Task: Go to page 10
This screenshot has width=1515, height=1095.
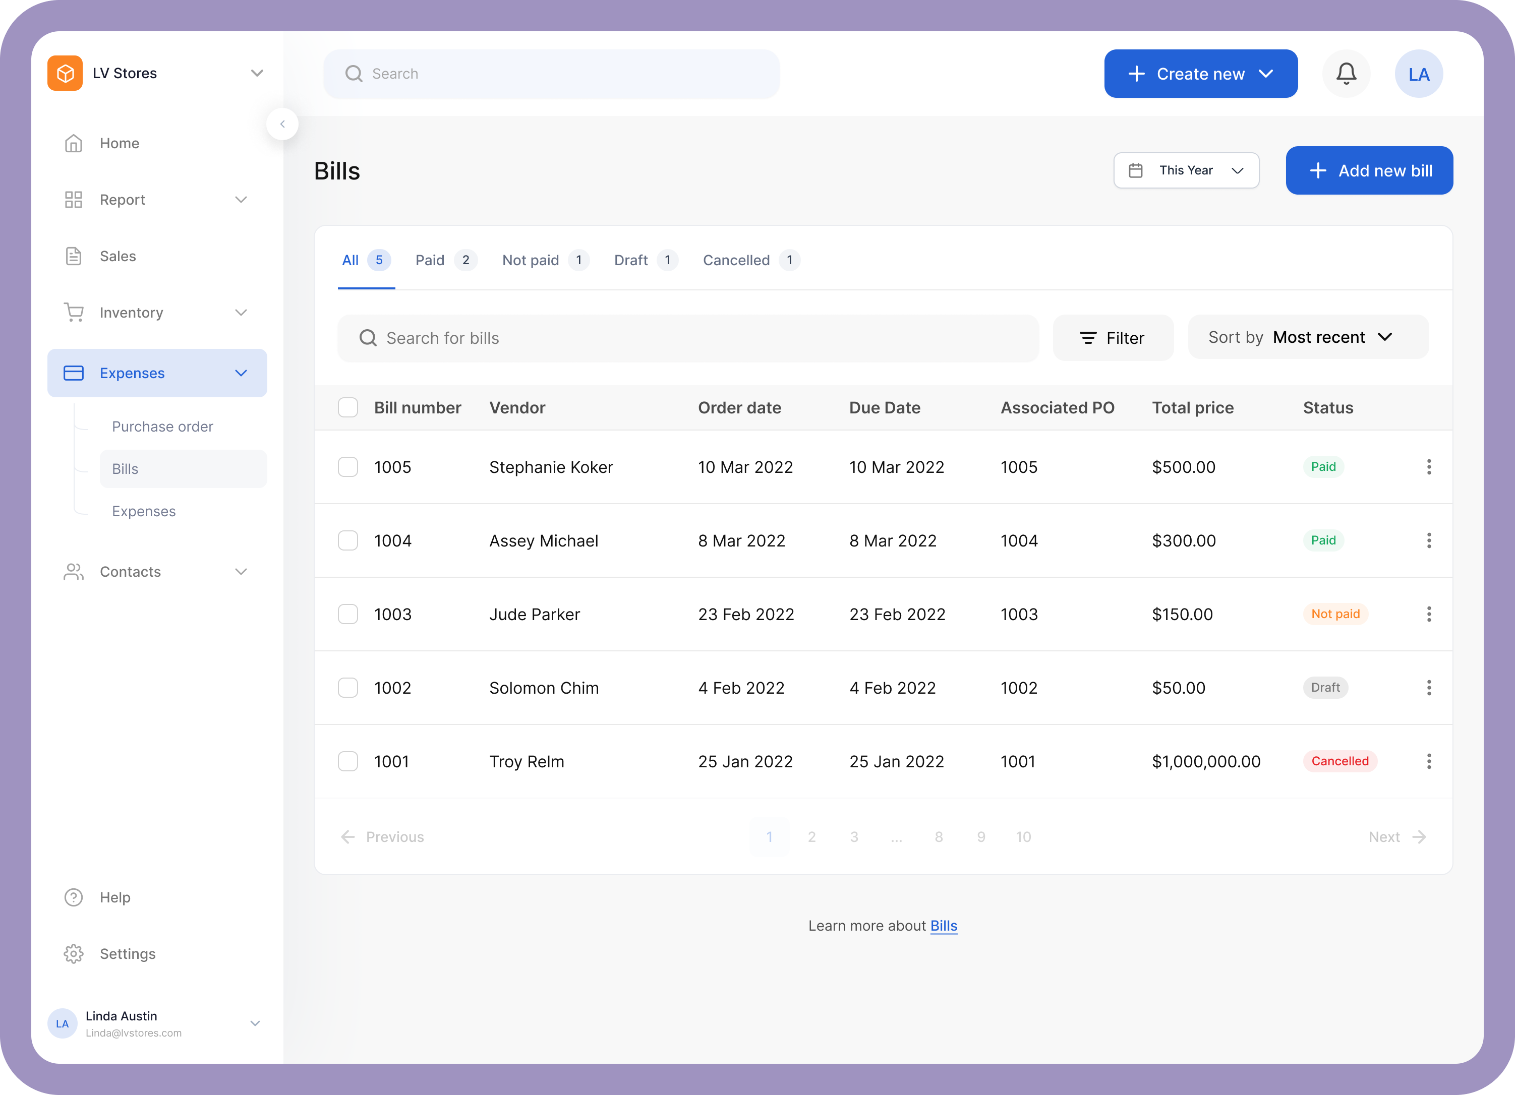Action: click(1023, 836)
